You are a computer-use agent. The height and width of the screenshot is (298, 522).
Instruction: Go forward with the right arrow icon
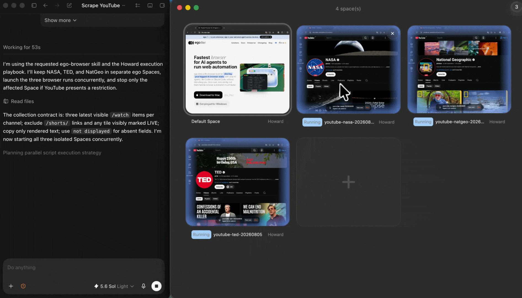click(57, 6)
